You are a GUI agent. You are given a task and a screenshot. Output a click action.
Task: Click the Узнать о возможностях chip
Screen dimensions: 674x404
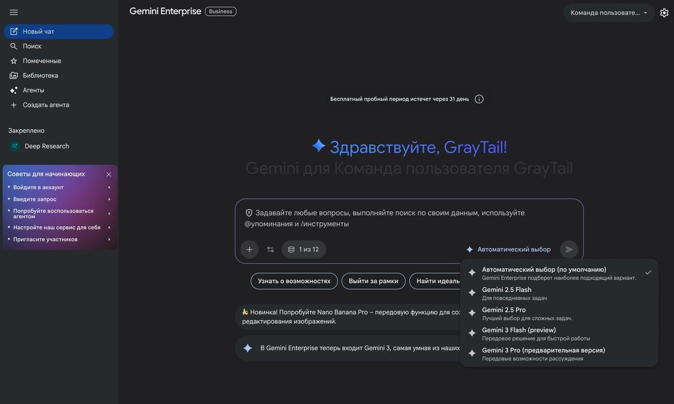294,281
